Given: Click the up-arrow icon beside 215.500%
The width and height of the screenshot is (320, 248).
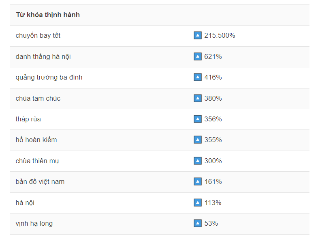Looking at the screenshot, I should tap(198, 35).
